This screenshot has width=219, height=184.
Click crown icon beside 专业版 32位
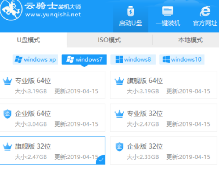pos(119,114)
